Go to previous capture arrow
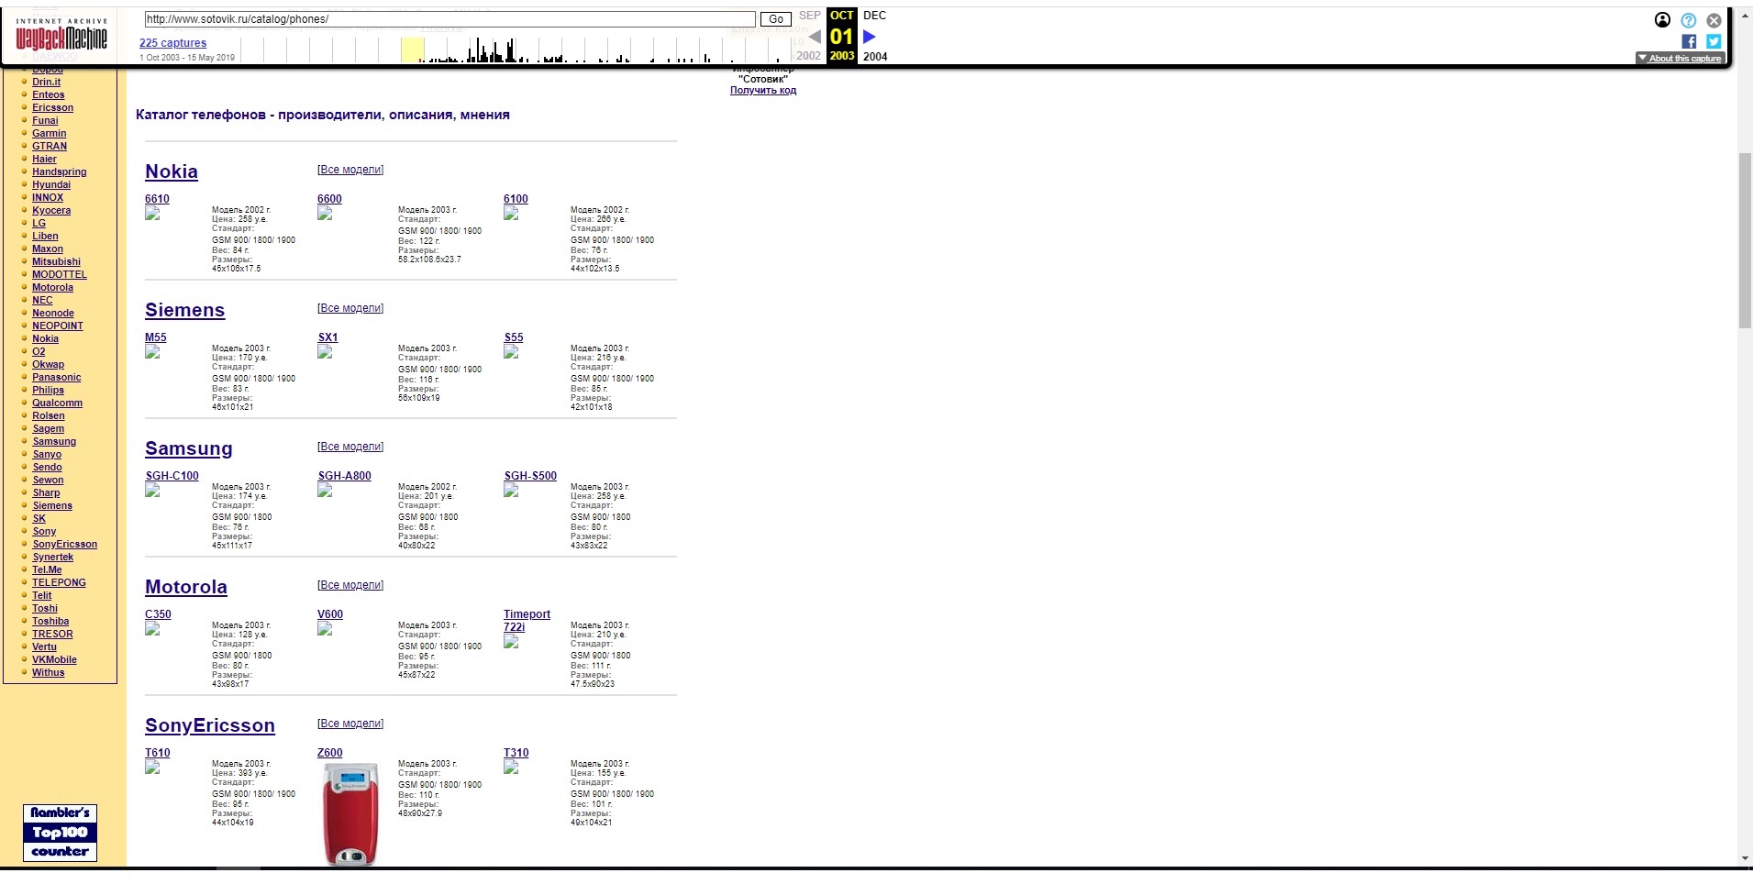 tap(815, 37)
